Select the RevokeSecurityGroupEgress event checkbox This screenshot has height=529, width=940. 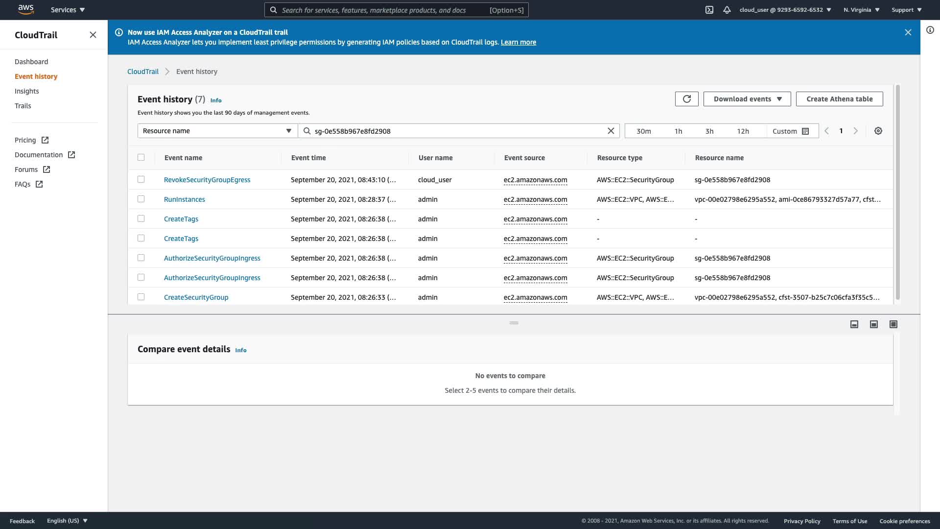click(x=141, y=179)
